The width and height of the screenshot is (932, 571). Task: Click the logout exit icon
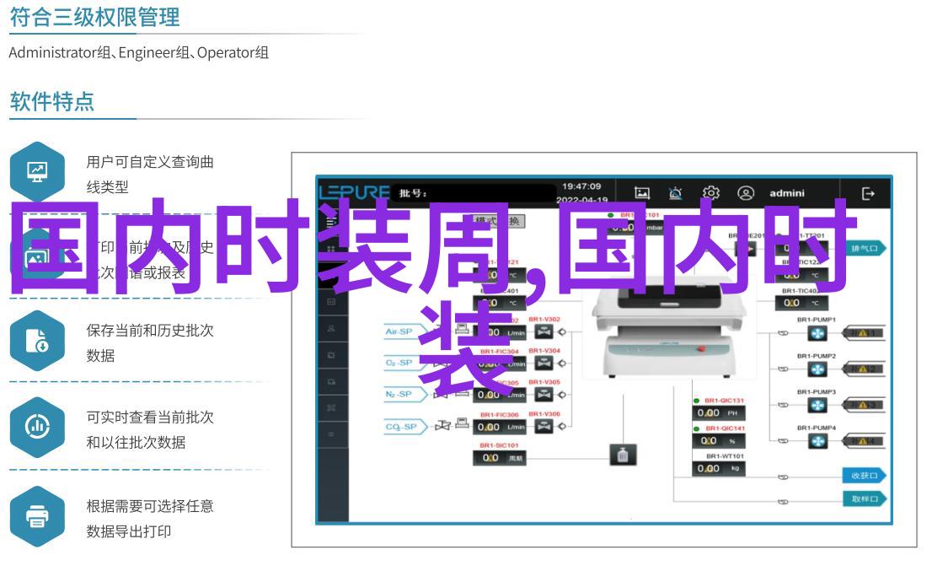pos(868,193)
